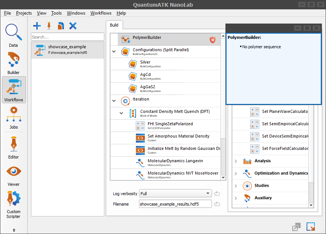Click the gray pop-out window icon at bottom
Viewport: 326px width, 234px height.
coord(296,227)
